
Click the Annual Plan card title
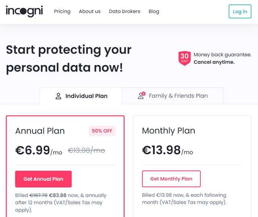[x=40, y=131]
